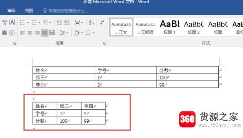Open multilevel list dropdown arrow
The height and width of the screenshot is (138, 243).
point(50,23)
